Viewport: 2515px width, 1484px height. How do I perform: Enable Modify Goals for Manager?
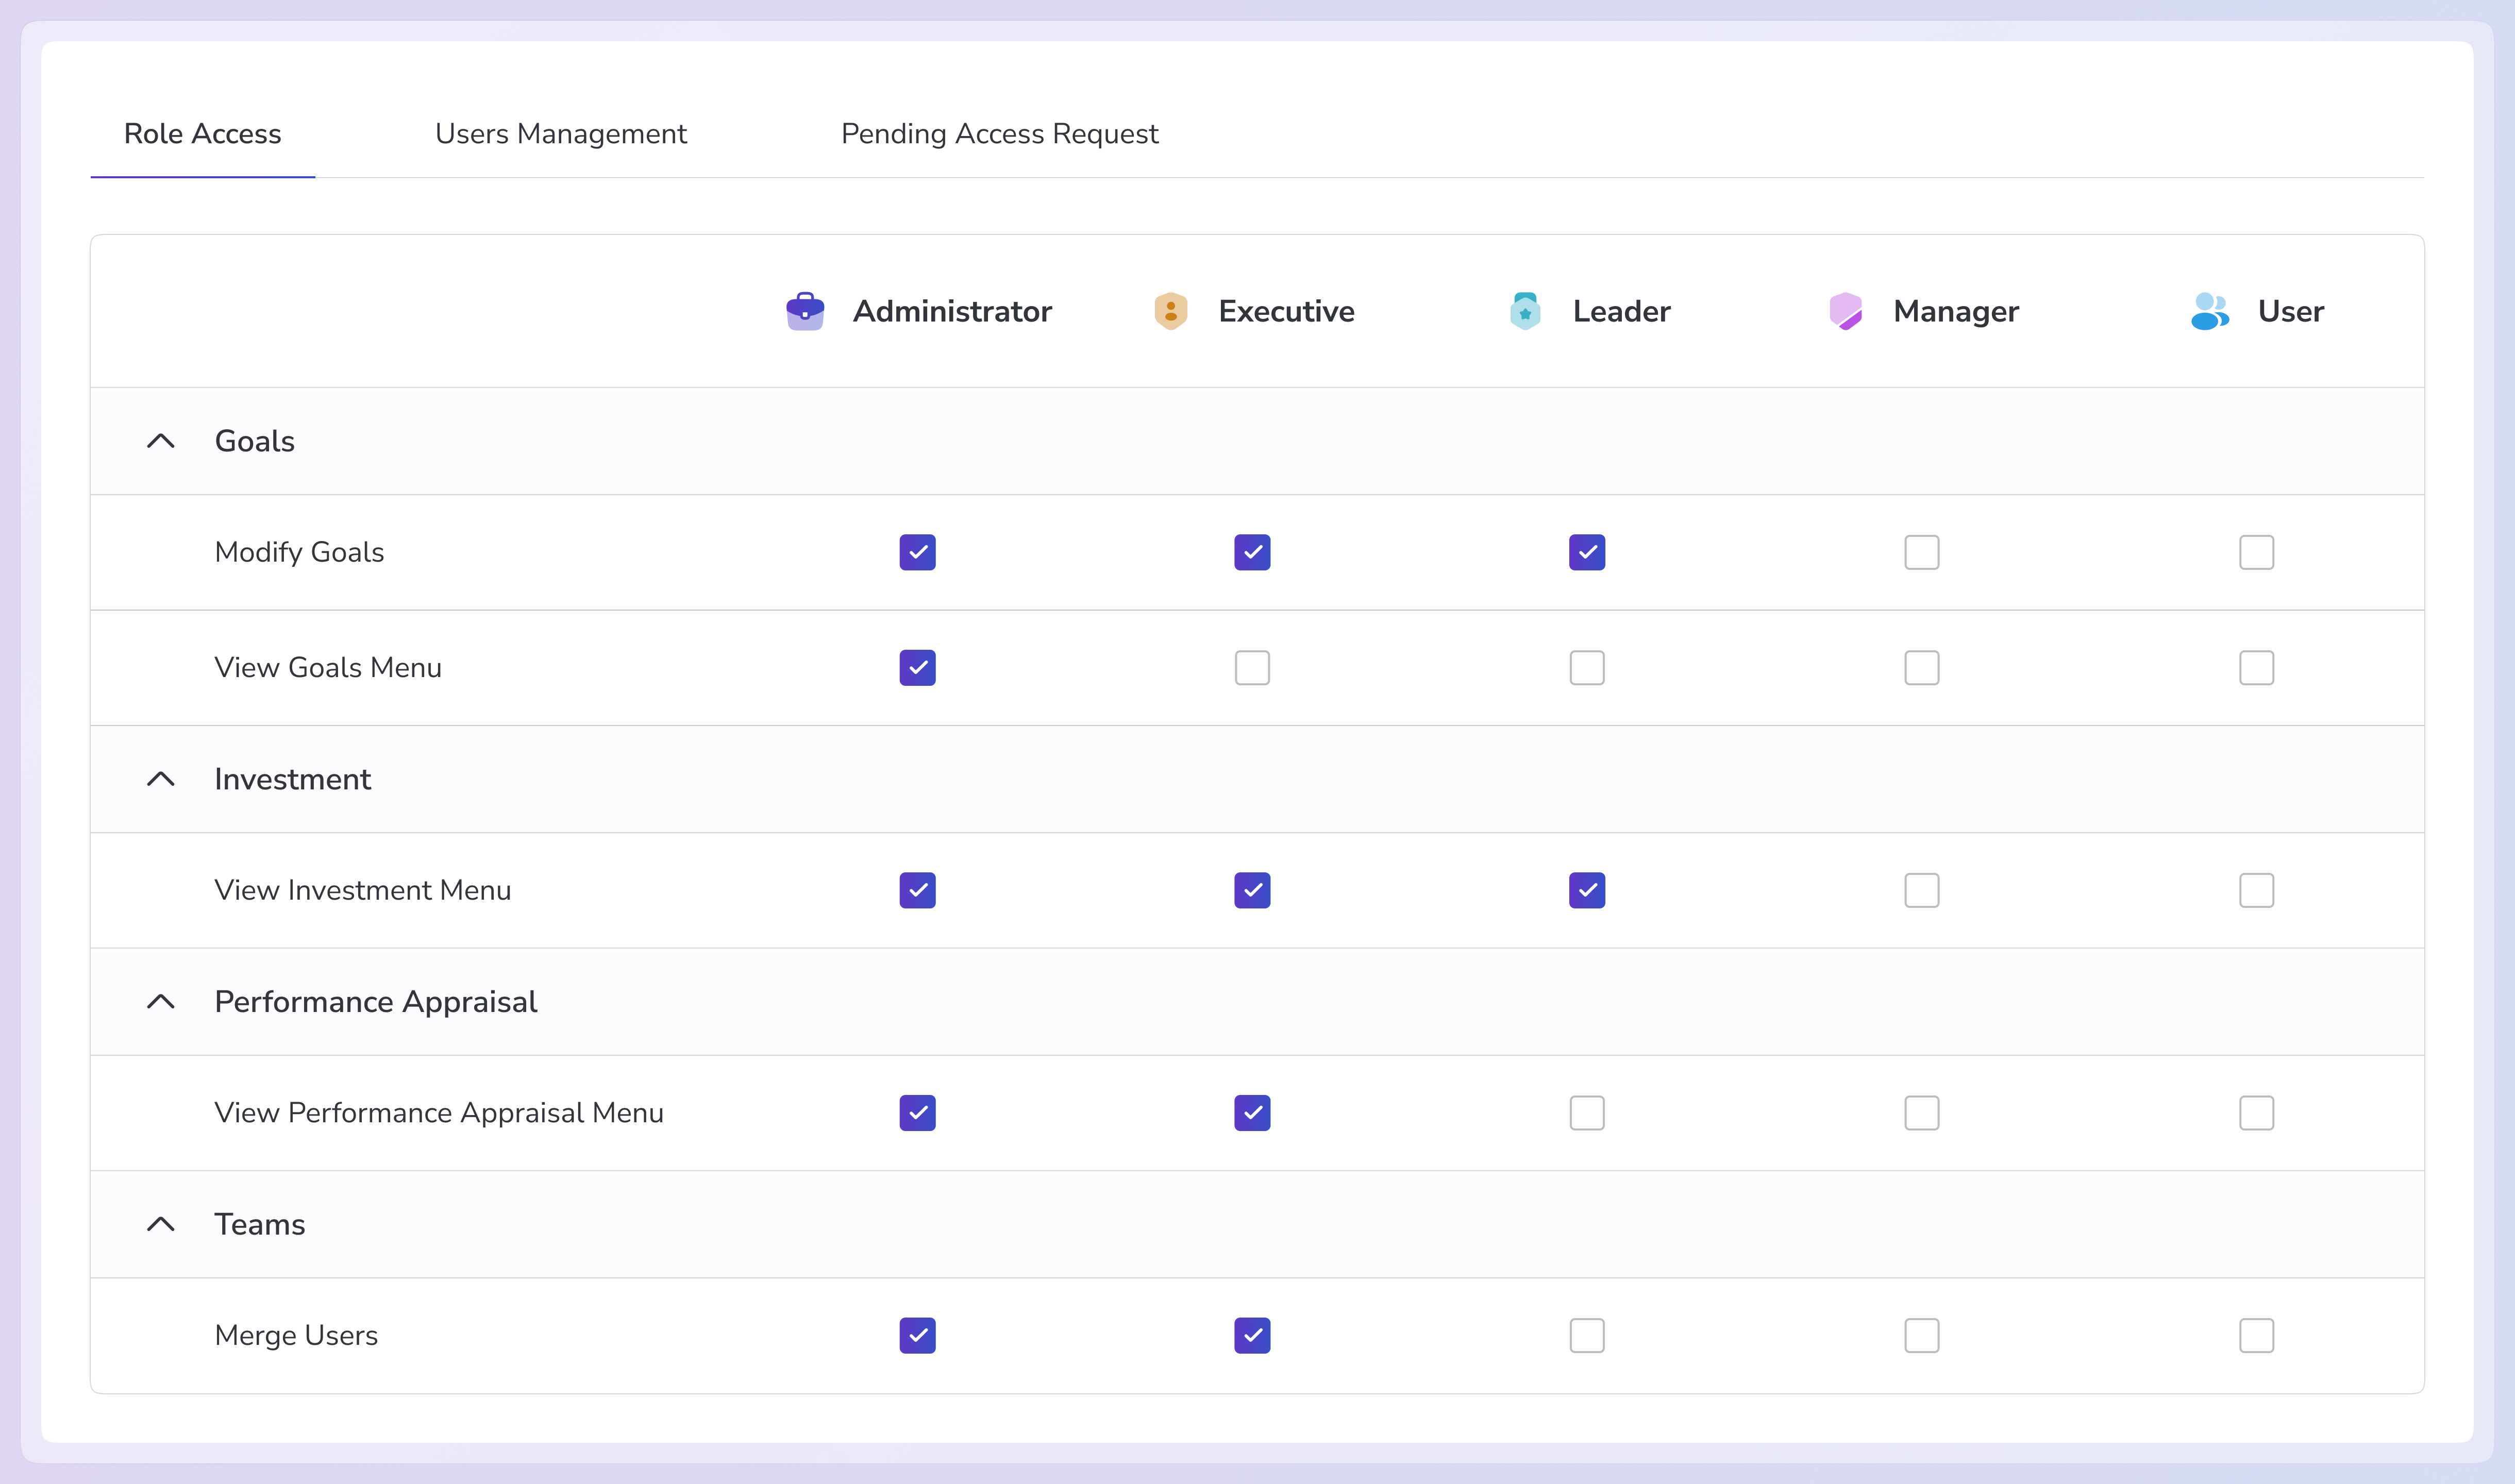point(1921,552)
